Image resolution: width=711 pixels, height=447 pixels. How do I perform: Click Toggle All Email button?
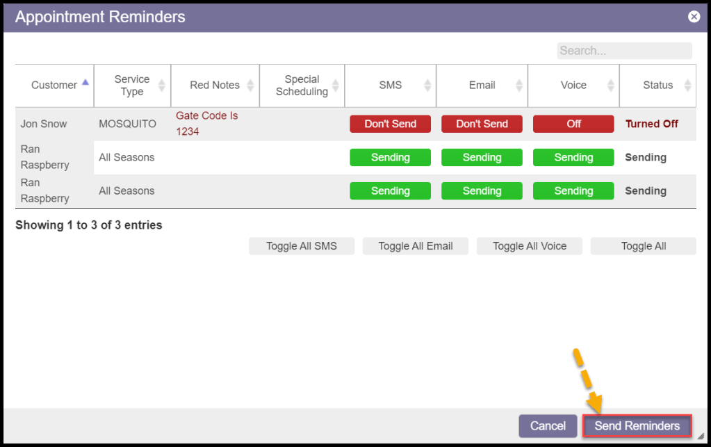point(416,246)
